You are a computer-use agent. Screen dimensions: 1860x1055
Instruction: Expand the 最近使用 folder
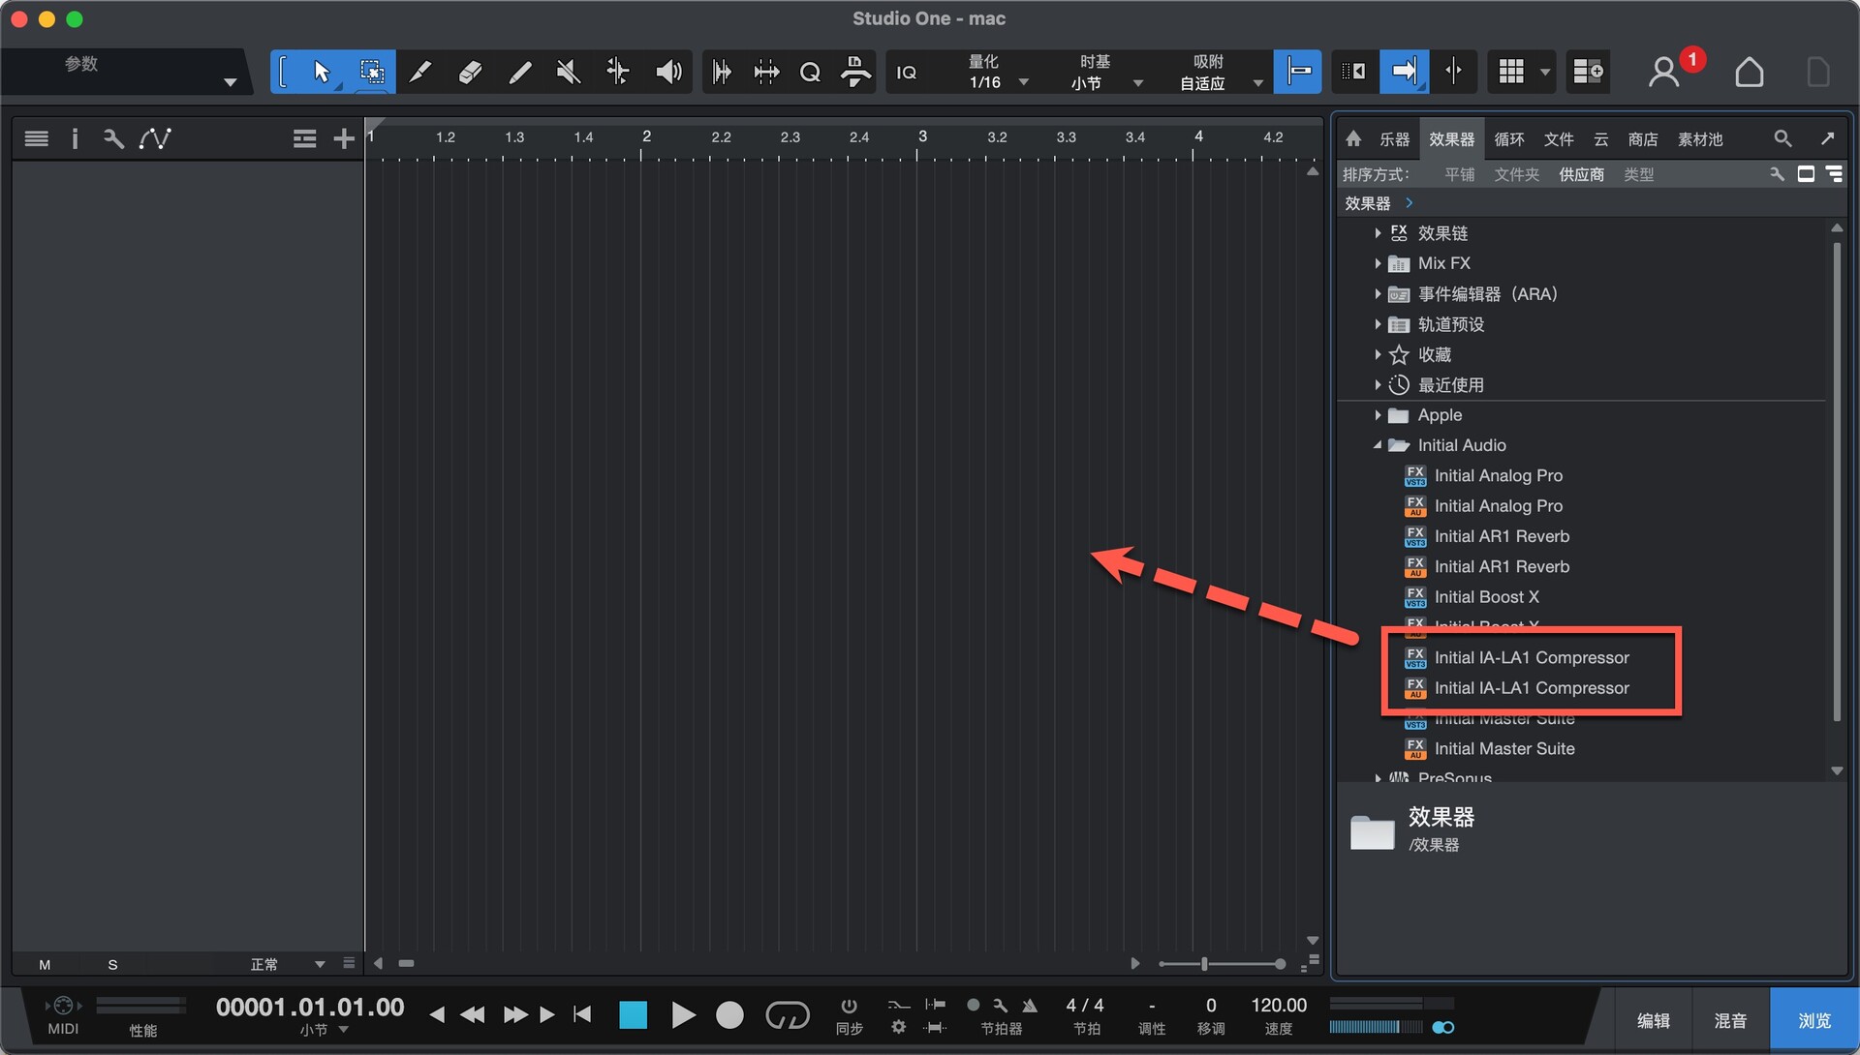[1378, 385]
